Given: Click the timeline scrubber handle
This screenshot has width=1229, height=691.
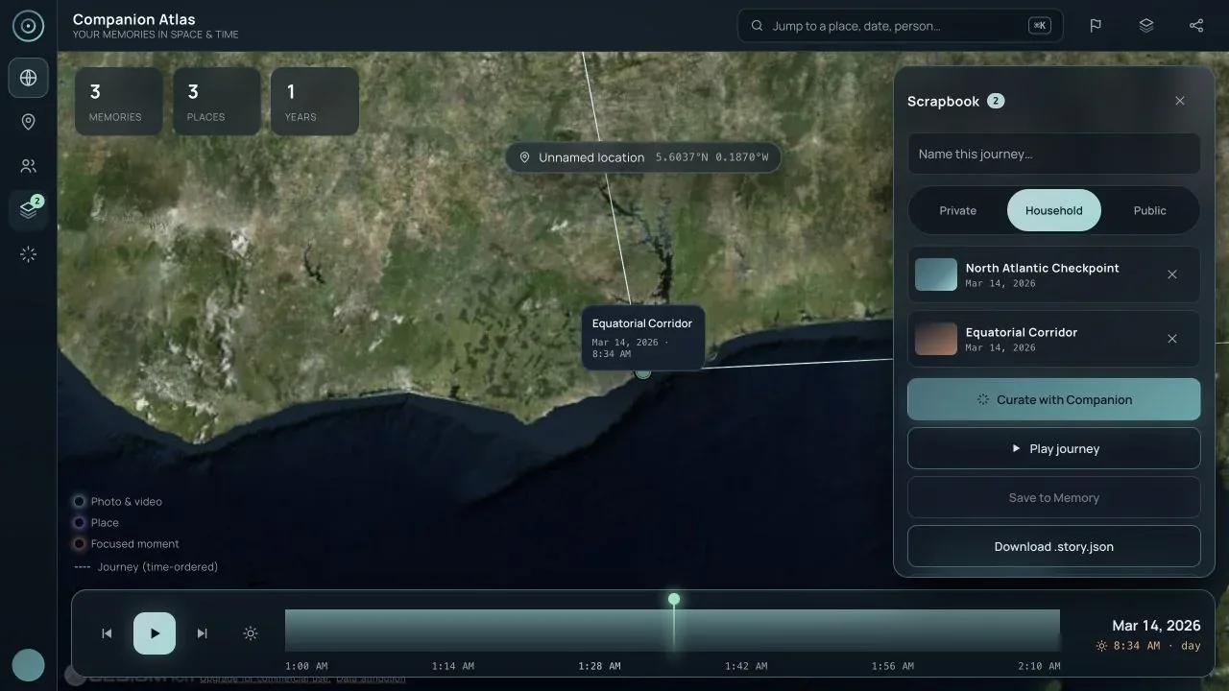Looking at the screenshot, I should pos(674,599).
